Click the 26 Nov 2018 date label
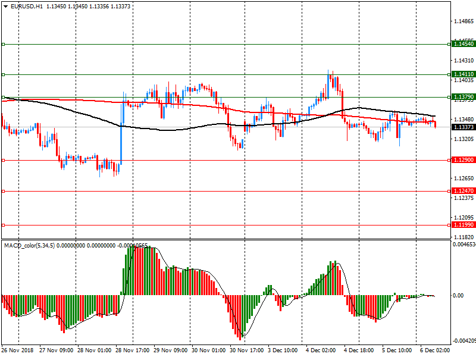 [18, 350]
